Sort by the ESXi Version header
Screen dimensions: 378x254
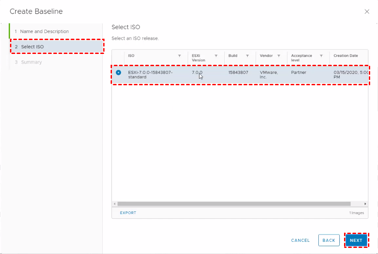tap(199, 58)
